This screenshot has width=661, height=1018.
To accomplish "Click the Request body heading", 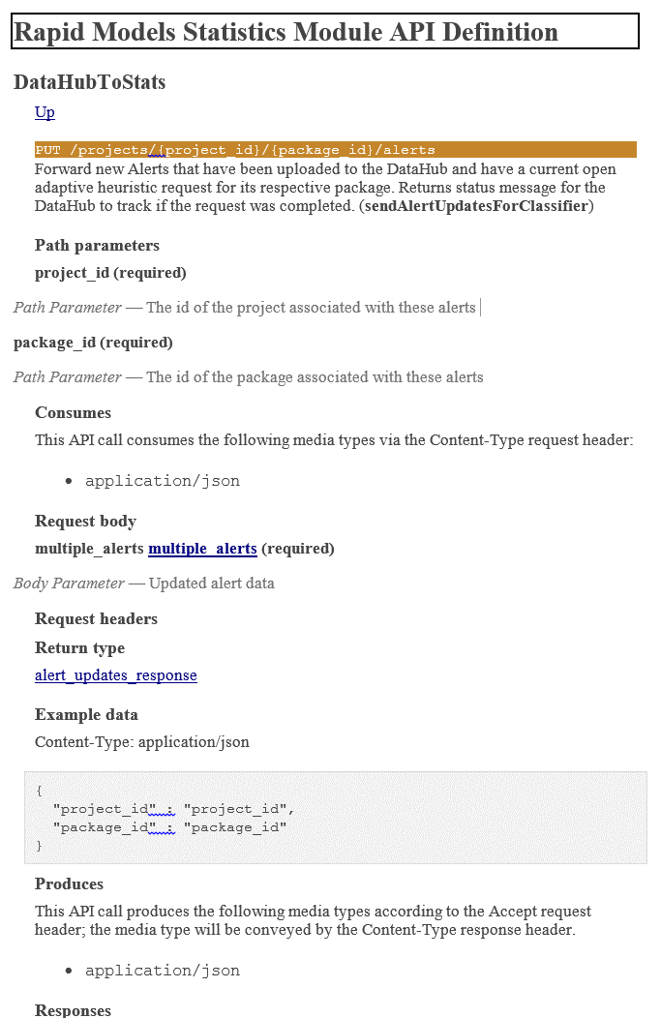I will pyautogui.click(x=85, y=522).
